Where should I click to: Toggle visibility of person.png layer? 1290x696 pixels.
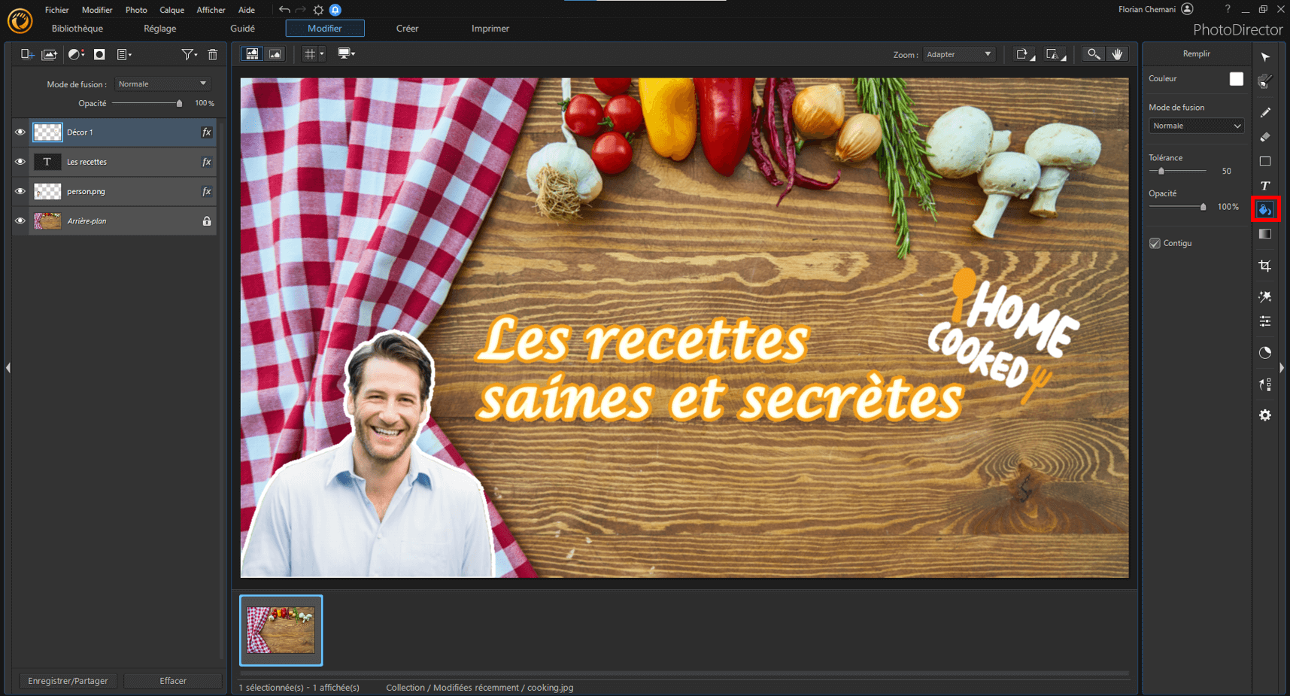click(20, 192)
